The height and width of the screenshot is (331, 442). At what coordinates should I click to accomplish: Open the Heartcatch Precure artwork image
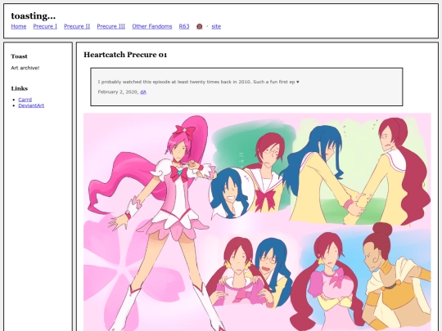click(x=257, y=221)
